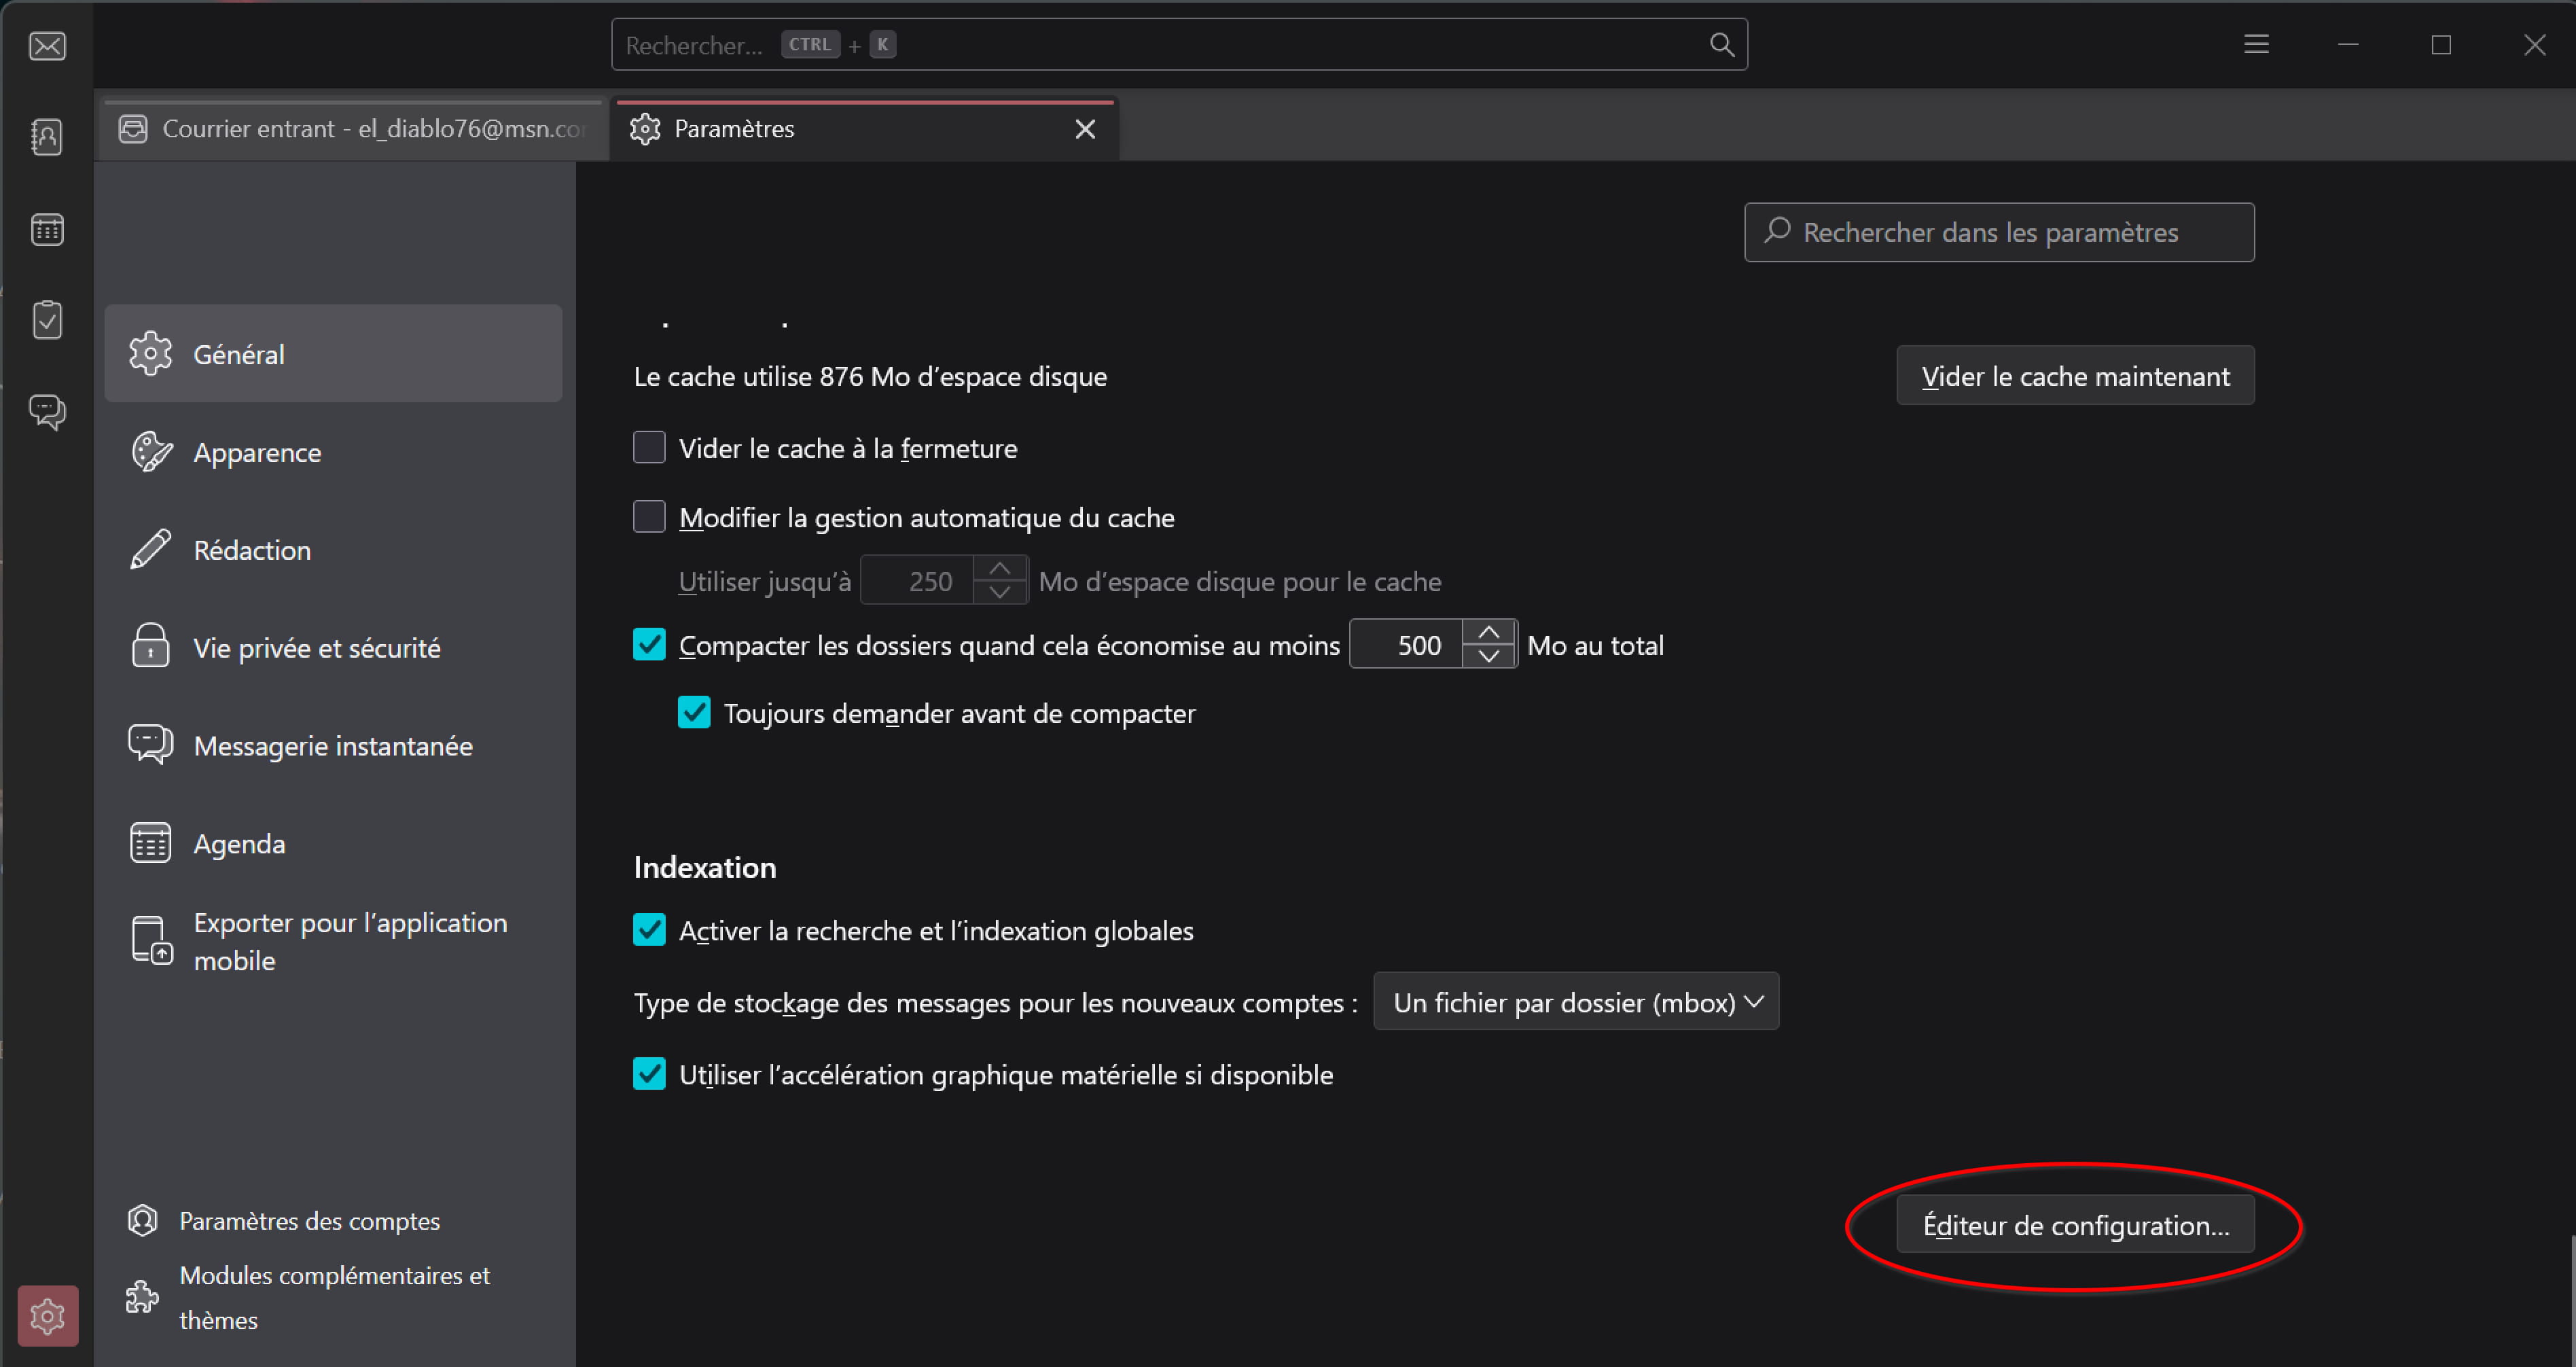Open the Calendar space icon
The height and width of the screenshot is (1367, 2576).
point(47,229)
